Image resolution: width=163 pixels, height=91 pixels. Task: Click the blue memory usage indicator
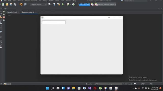pos(85,5)
